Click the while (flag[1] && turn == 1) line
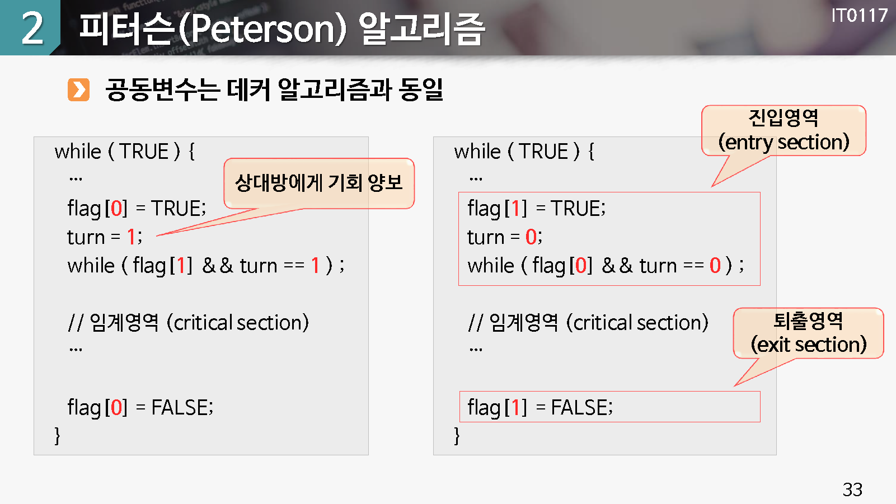Image resolution: width=896 pixels, height=504 pixels. (x=205, y=265)
